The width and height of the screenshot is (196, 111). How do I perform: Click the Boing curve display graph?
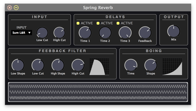(172, 66)
